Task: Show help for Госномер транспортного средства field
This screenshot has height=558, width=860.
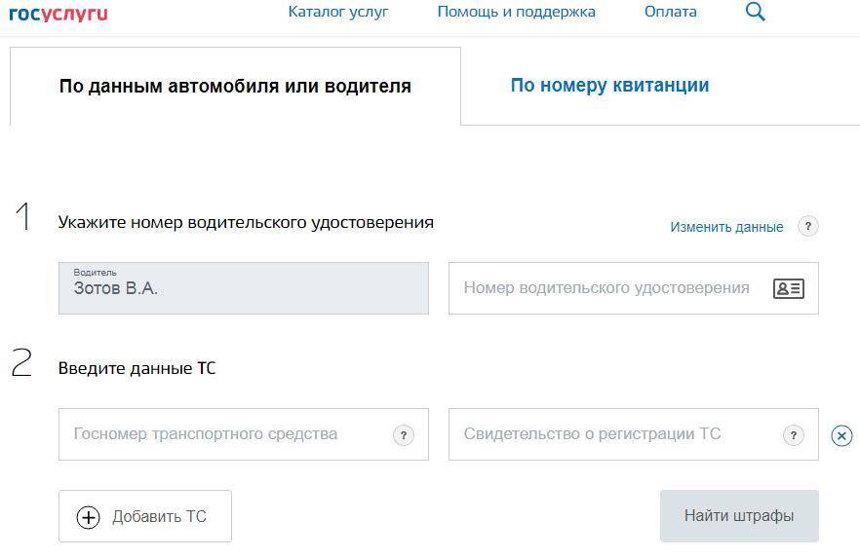Action: [403, 435]
